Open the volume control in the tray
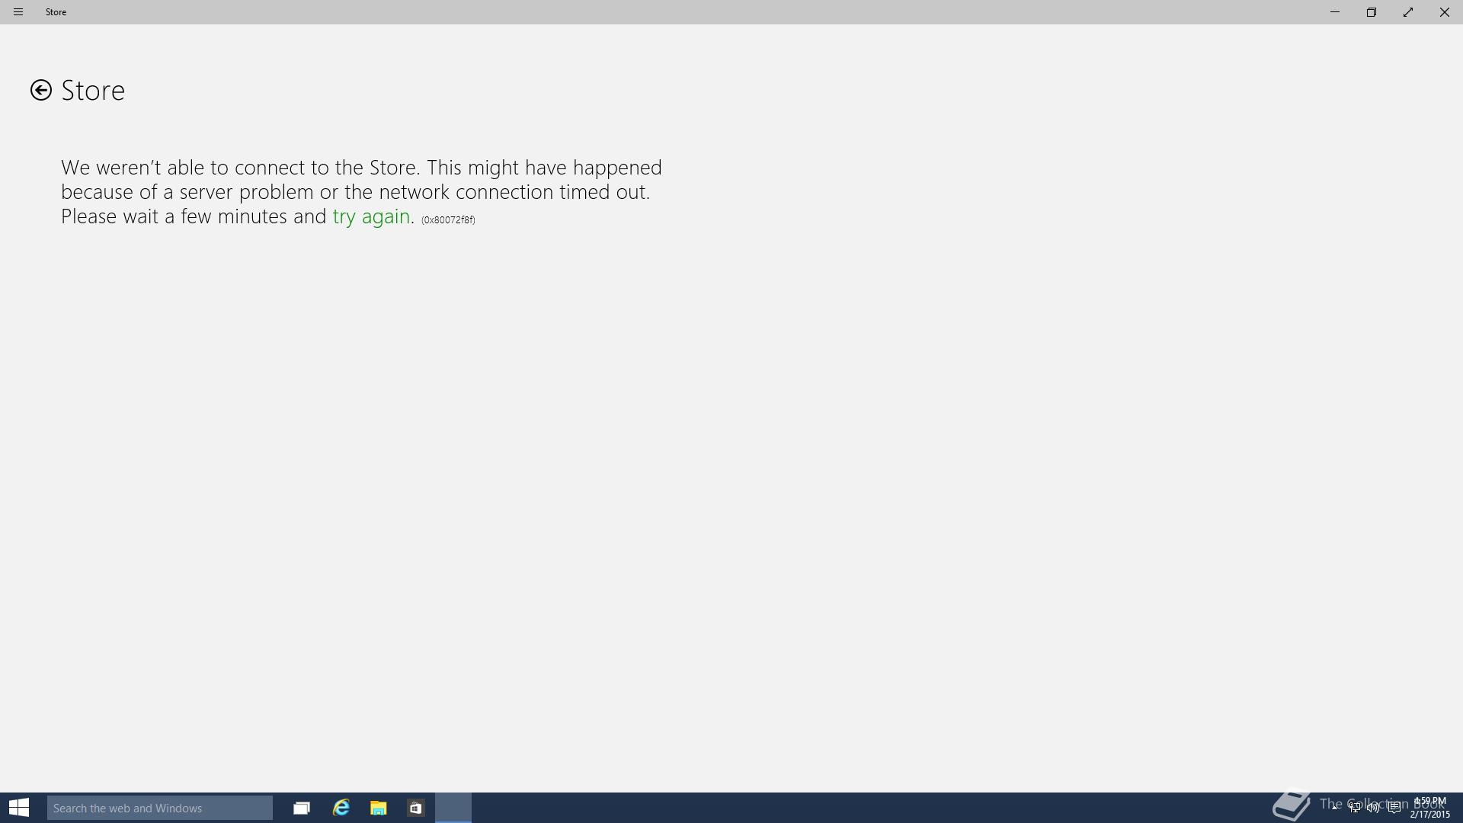 (x=1373, y=808)
